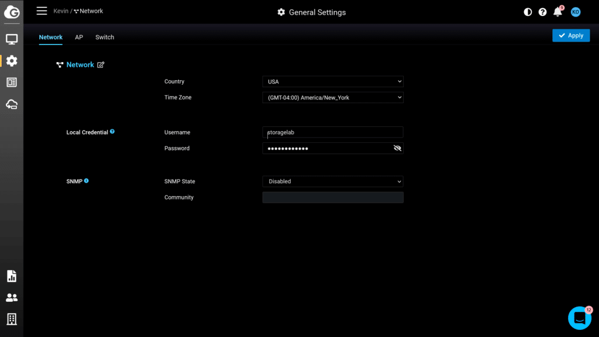Click the Grandstream logo icon
Image resolution: width=599 pixels, height=337 pixels.
(12, 12)
